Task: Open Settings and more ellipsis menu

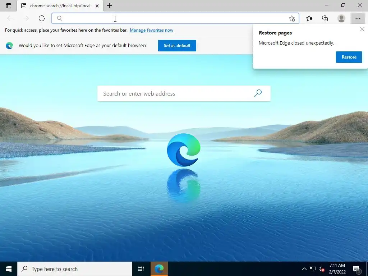Action: [x=358, y=18]
